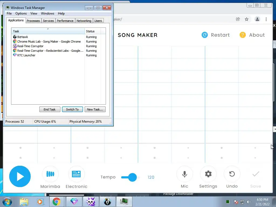Open the Windows Start orb
Viewport: 276px width, 207px height.
coord(7,202)
